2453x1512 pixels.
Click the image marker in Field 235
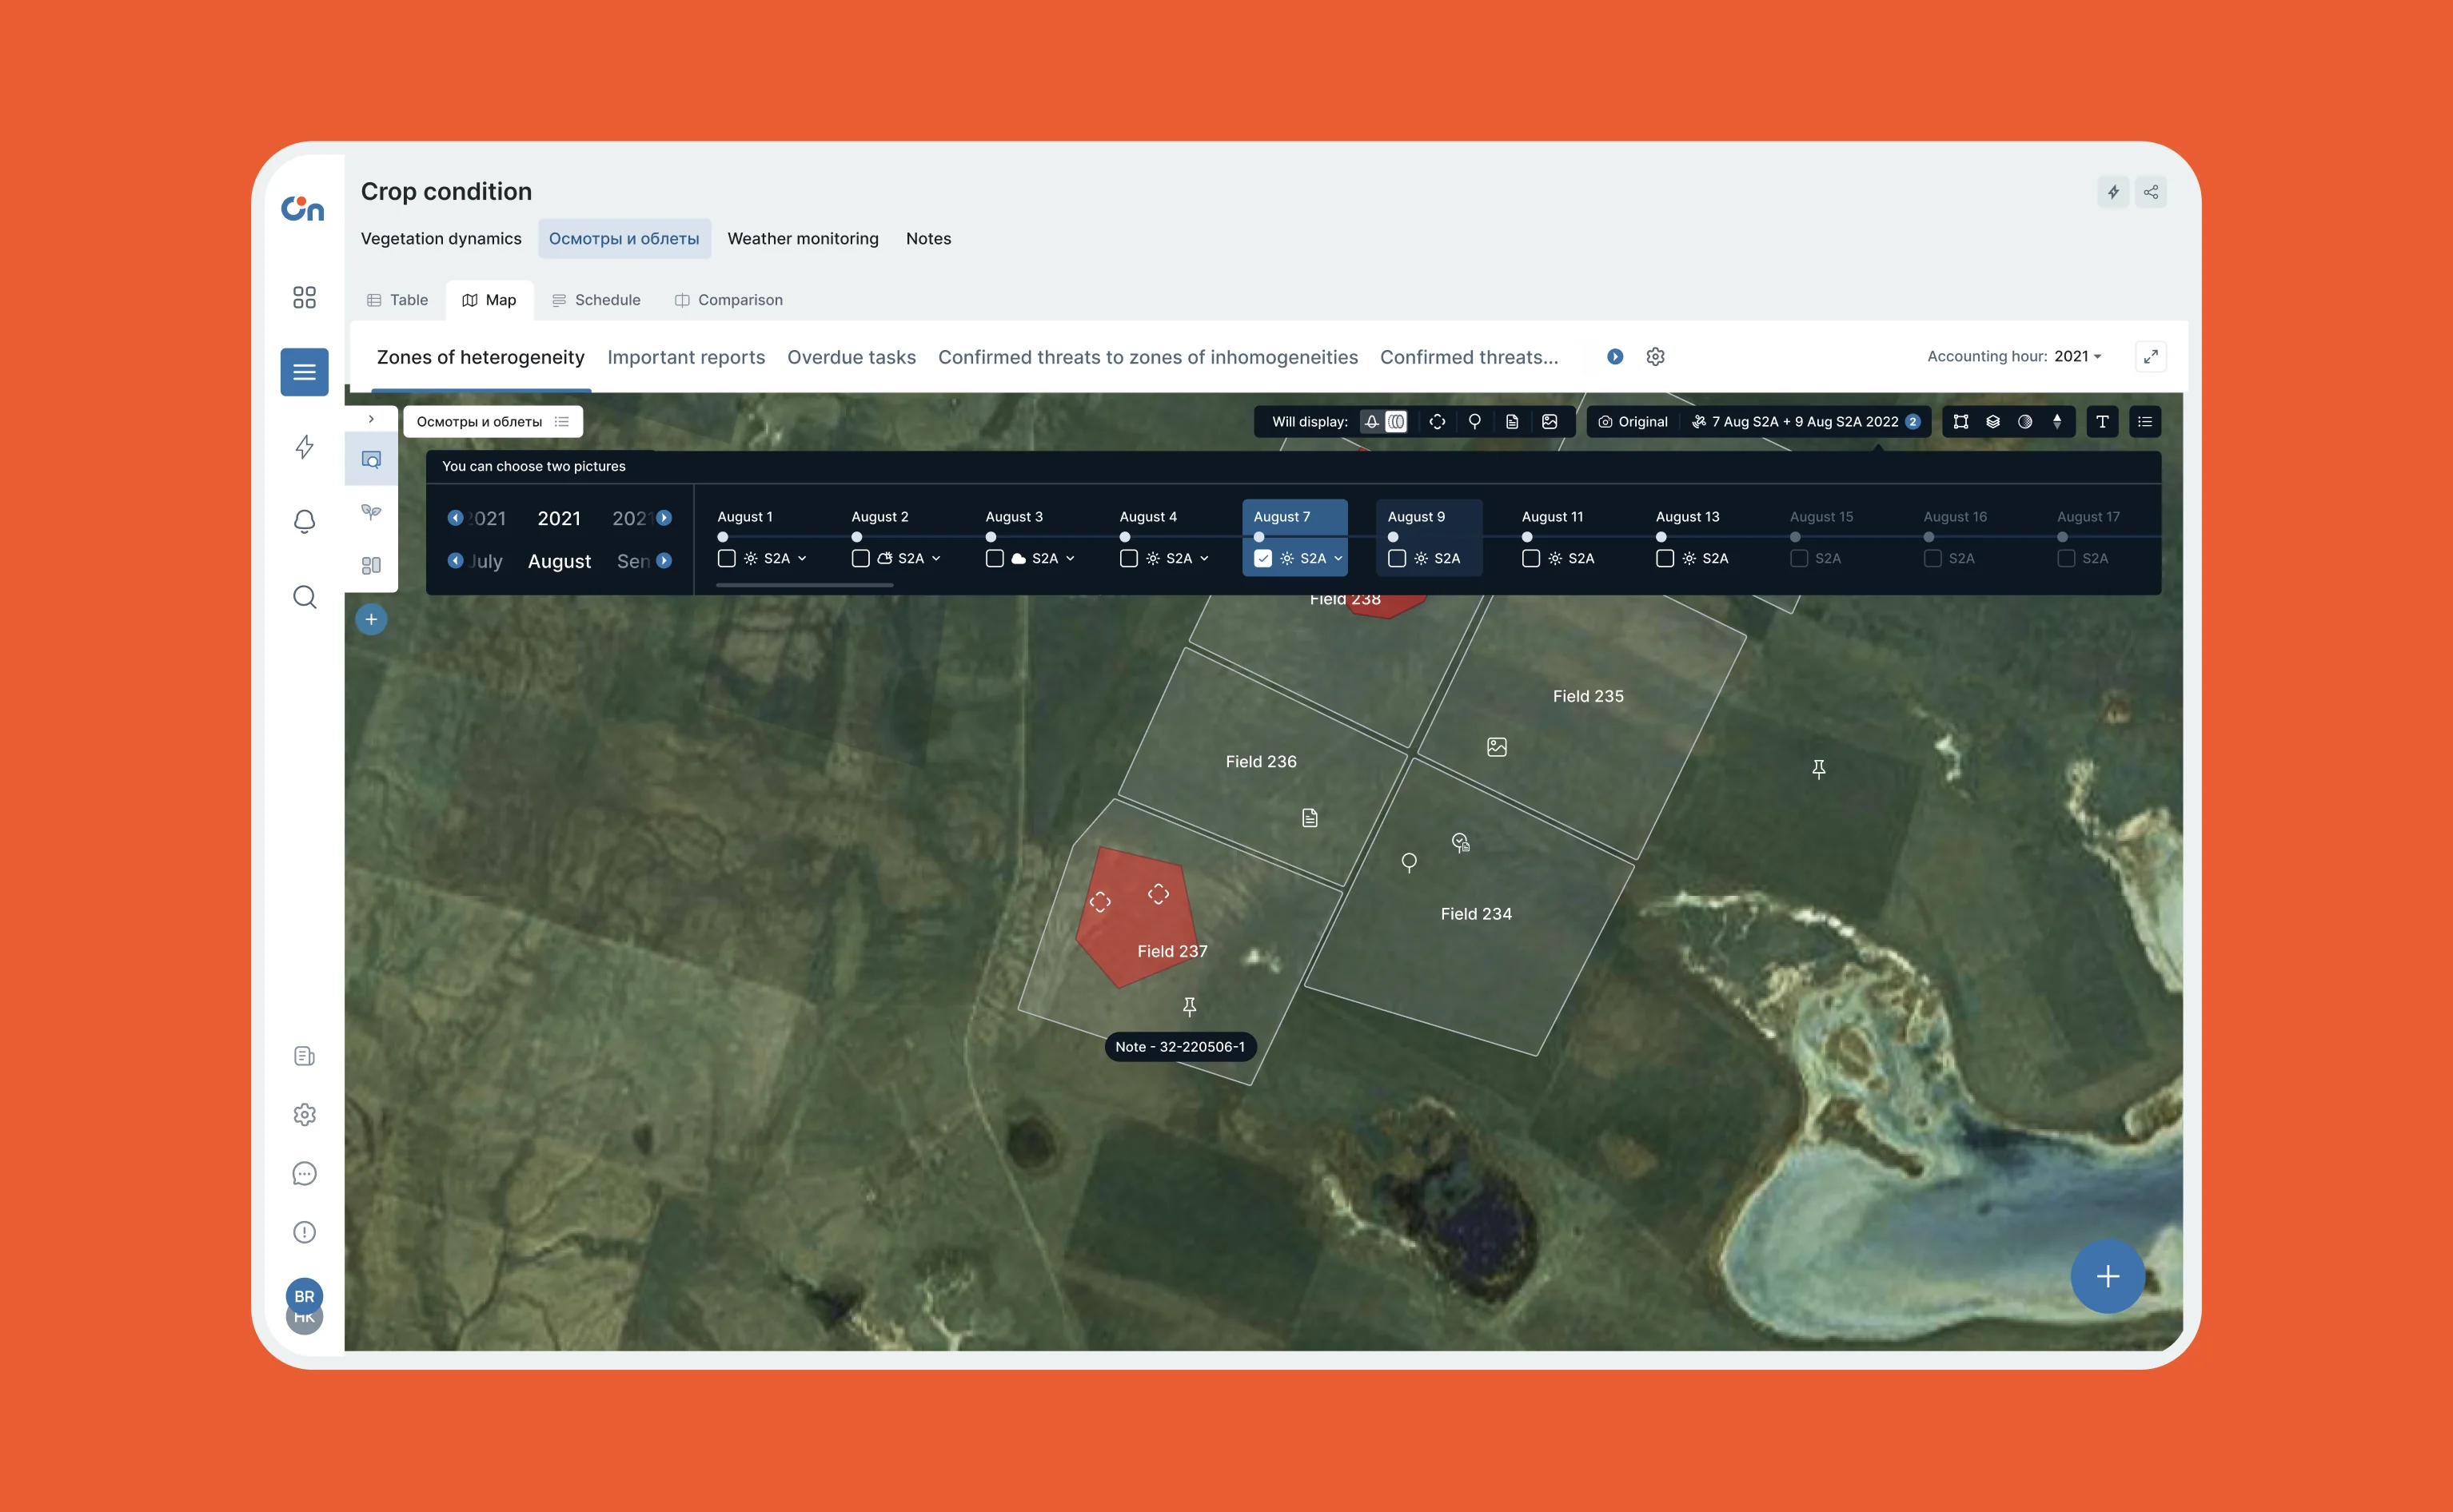click(1497, 747)
